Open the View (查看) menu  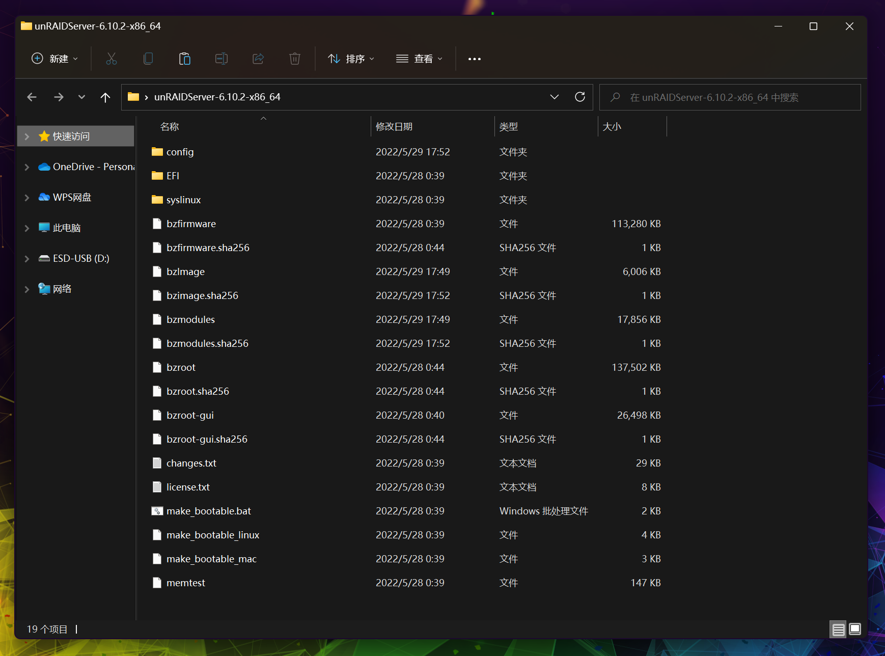[x=420, y=59]
